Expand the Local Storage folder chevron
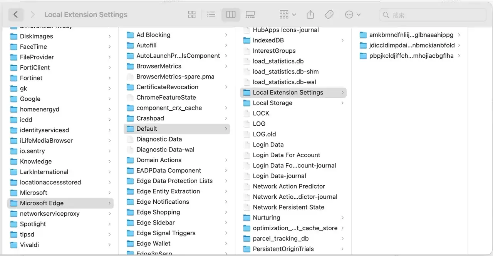Viewport: 493px width, 256px height. [342, 103]
